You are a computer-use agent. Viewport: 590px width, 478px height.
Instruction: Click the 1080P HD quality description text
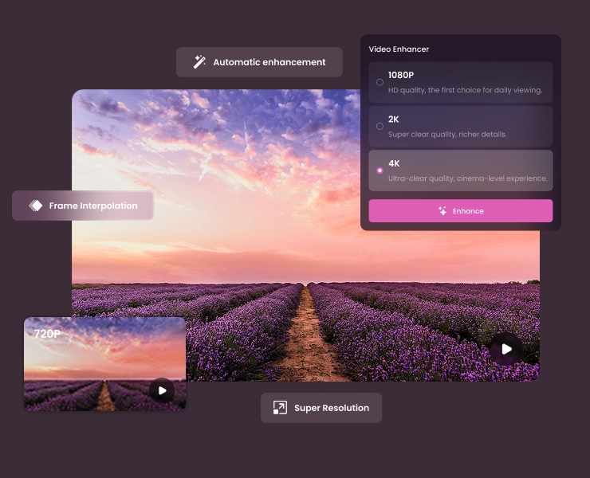pos(465,90)
